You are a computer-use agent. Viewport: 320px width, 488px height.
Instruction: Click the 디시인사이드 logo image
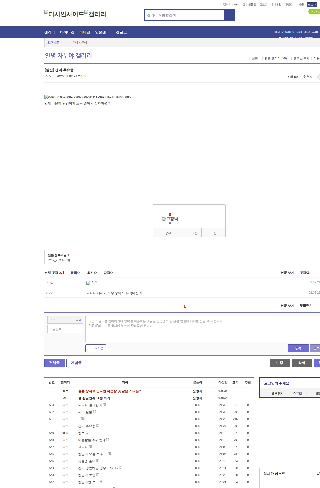[x=64, y=14]
